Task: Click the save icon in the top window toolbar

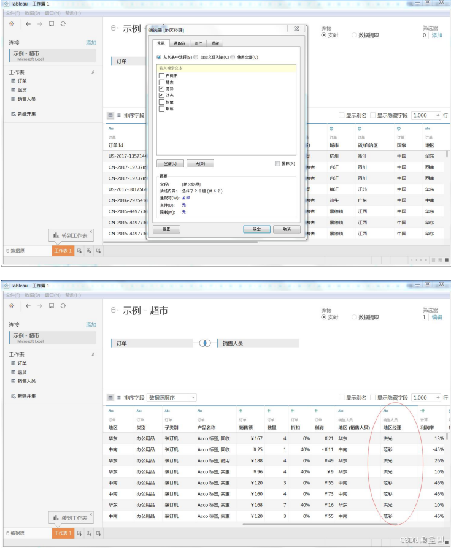Action: click(52, 24)
